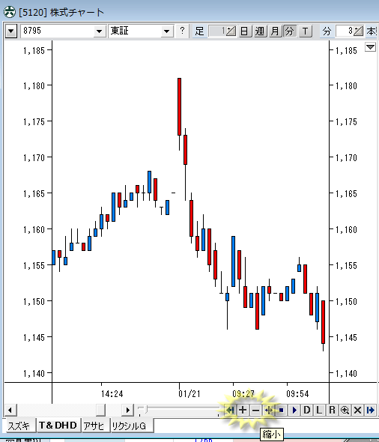Switch to tick chart with T button
379x442 pixels.
click(x=305, y=31)
